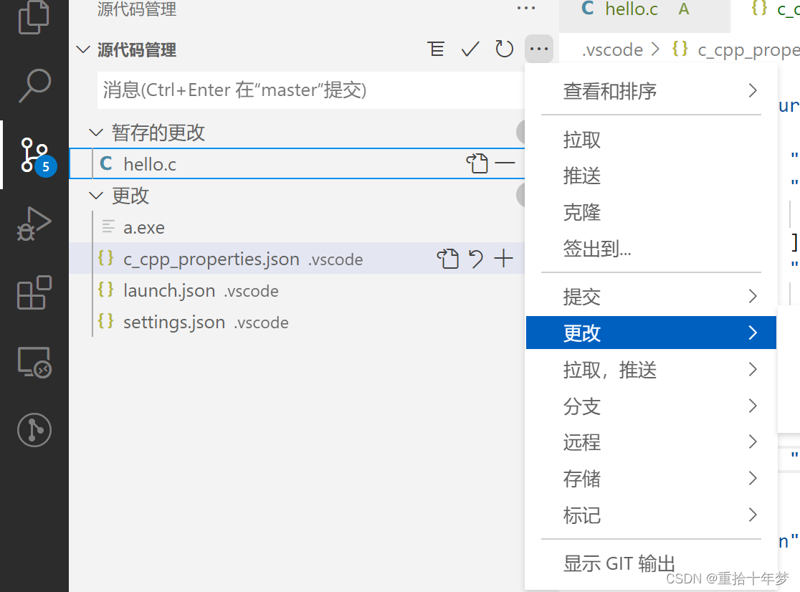
Task: Open hello.c via its open-file icon
Action: (x=477, y=163)
